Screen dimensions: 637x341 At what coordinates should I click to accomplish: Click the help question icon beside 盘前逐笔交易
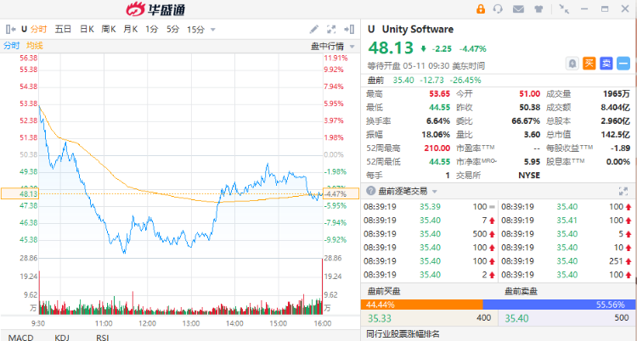[370, 191]
